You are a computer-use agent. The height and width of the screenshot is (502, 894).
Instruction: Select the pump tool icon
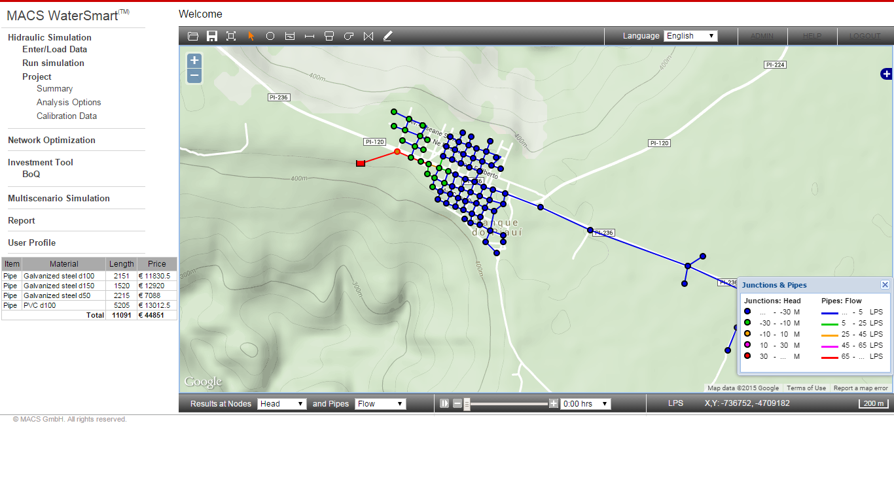pos(349,37)
